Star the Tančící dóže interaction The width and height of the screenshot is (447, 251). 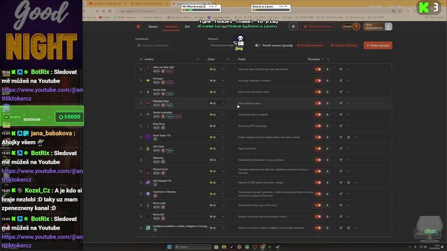coord(327,92)
